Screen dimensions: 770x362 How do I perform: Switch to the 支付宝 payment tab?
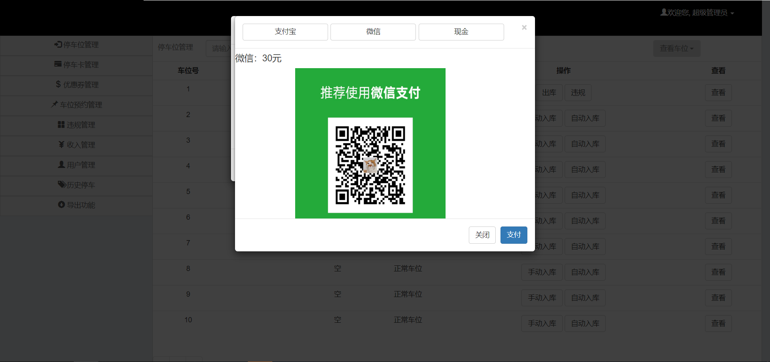pyautogui.click(x=285, y=32)
